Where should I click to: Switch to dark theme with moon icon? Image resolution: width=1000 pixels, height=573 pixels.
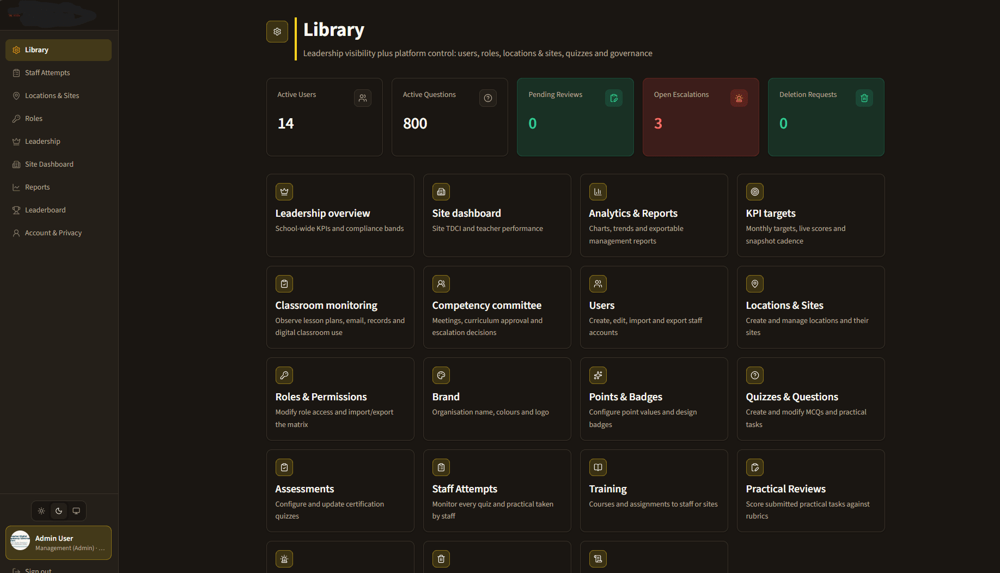point(59,511)
